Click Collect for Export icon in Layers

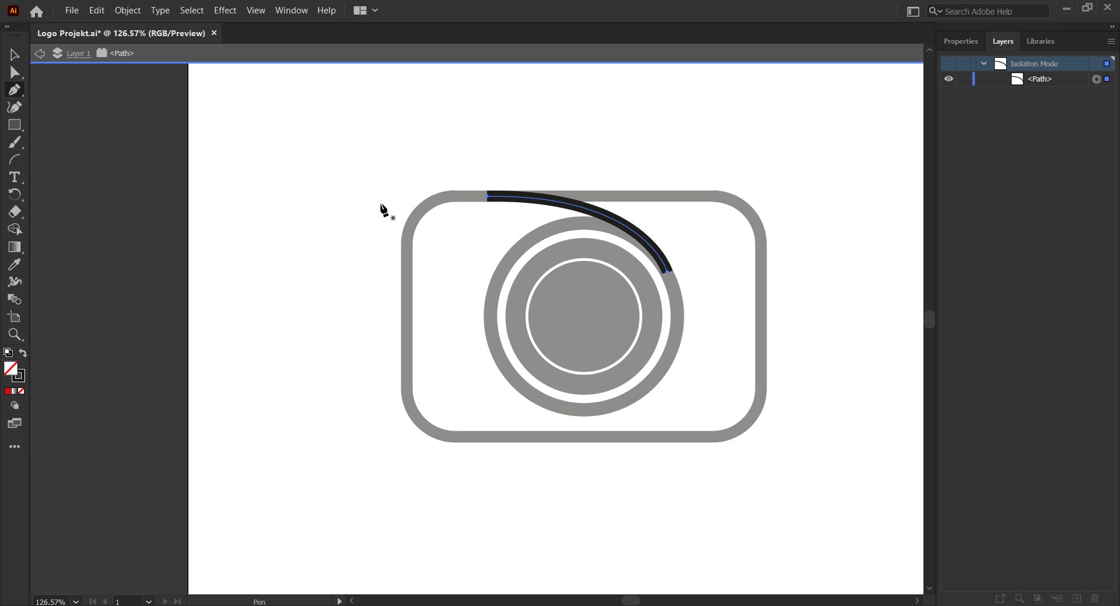[1000, 598]
